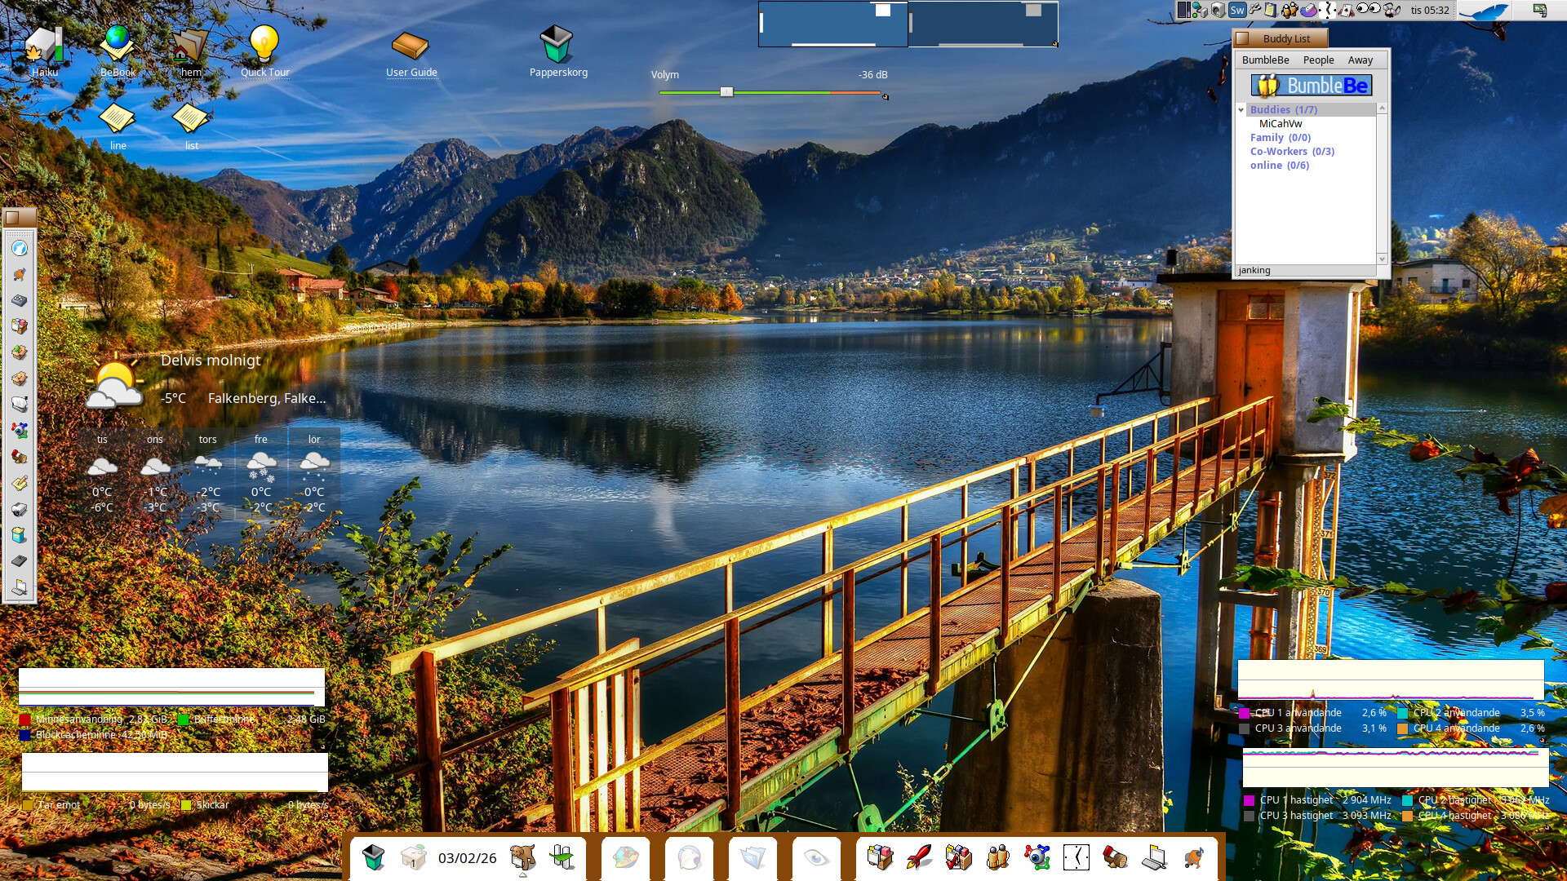
Task: Open the User Guide book icon
Action: (x=411, y=46)
